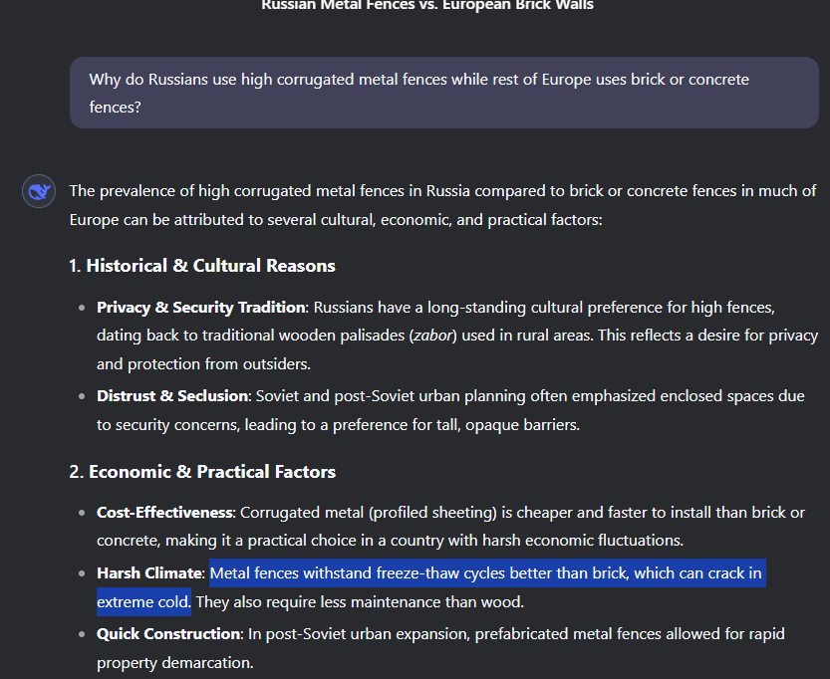The width and height of the screenshot is (830, 679).
Task: Click the sentence "They also require less maintenance"
Action: [359, 602]
